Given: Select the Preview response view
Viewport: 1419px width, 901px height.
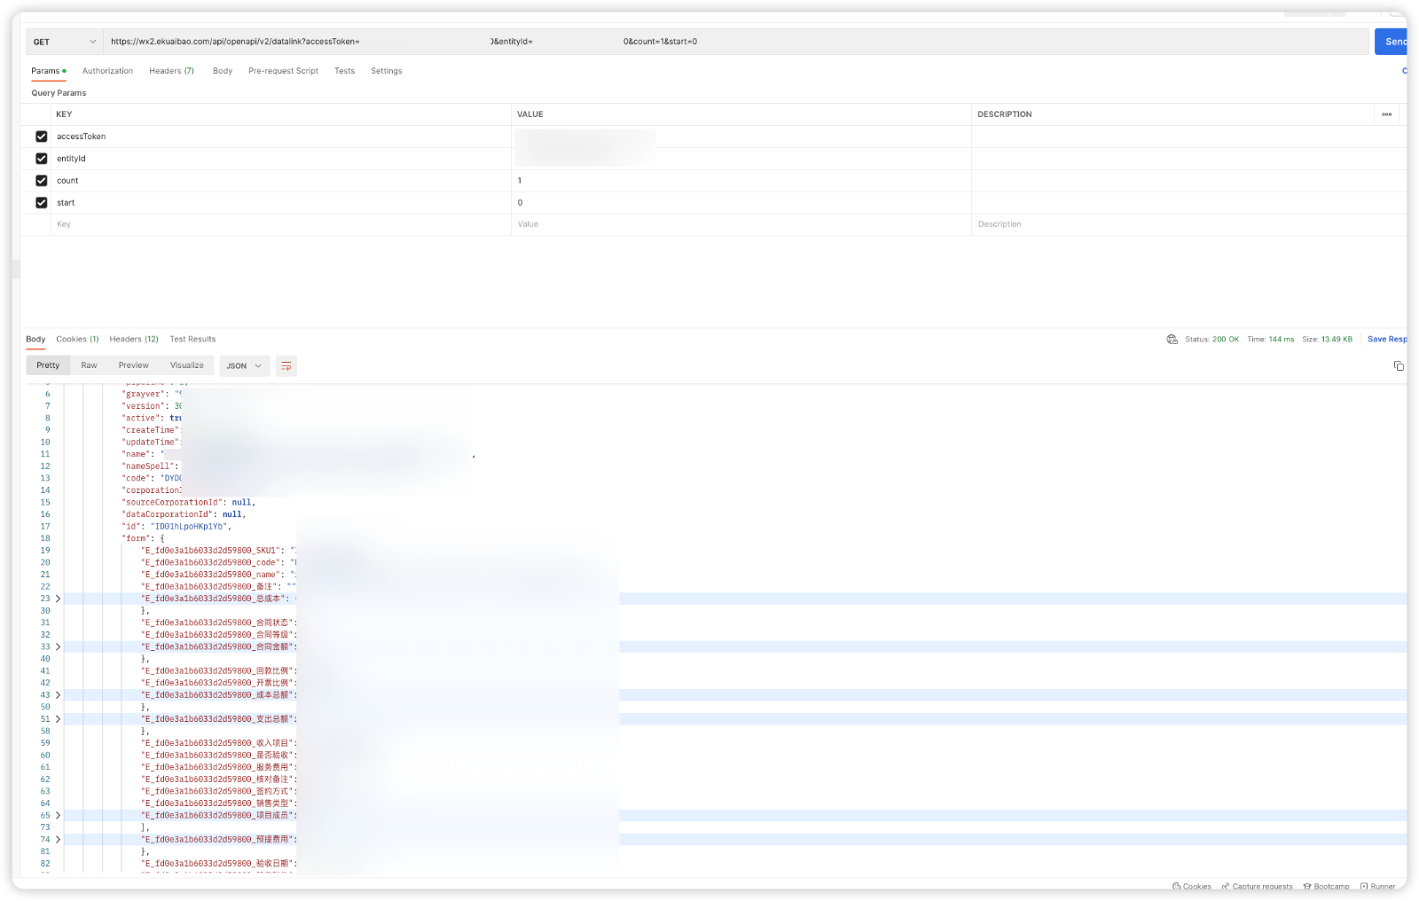Looking at the screenshot, I should point(133,365).
